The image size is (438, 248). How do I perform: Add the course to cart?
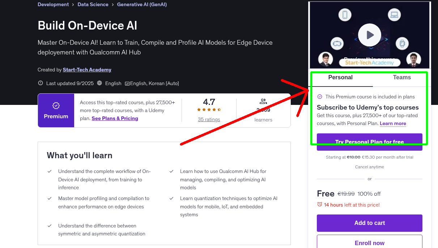[x=370, y=223]
